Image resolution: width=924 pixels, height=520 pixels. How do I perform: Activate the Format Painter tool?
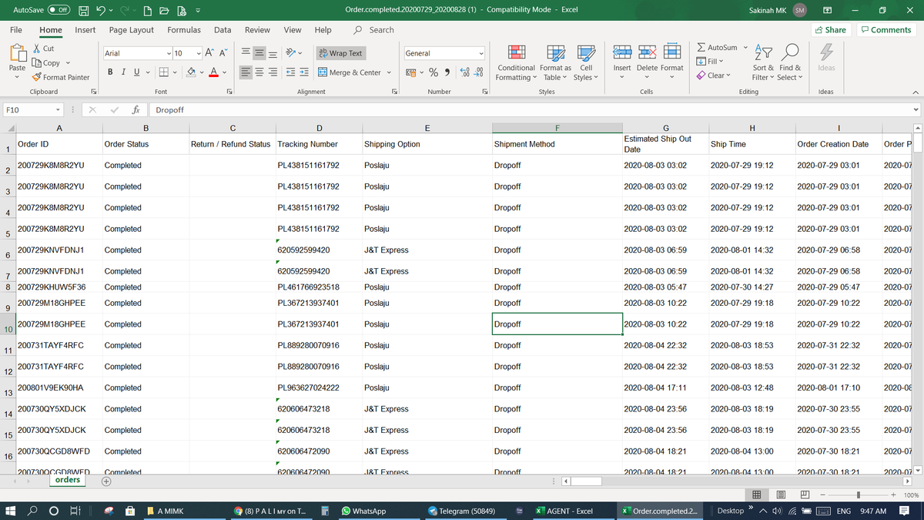coord(61,77)
